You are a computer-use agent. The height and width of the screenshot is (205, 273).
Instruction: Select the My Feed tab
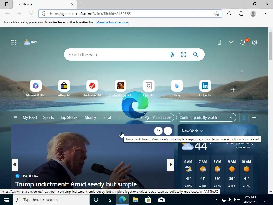click(30, 117)
